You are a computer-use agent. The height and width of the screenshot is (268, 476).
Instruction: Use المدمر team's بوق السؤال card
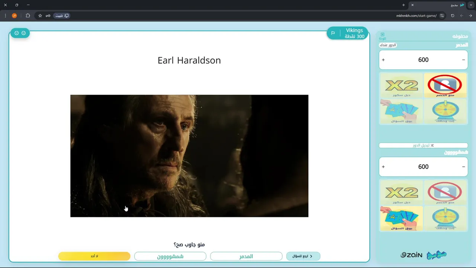(x=401, y=111)
